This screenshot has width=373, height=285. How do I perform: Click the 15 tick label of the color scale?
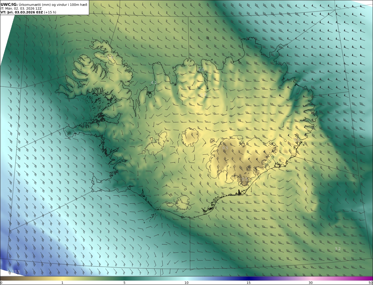[x=249, y=283]
